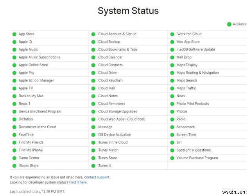Click the status dot beside iTunes Store
251x196 pixels.
coord(93,158)
